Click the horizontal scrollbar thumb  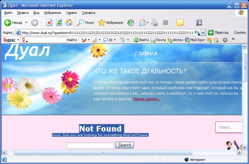coord(103,152)
